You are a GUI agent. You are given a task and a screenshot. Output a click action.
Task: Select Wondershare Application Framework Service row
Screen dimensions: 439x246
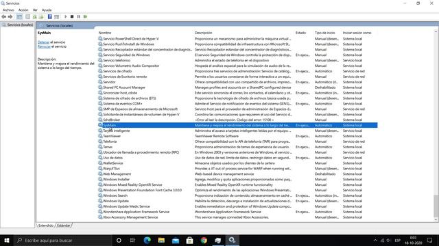[238, 212]
